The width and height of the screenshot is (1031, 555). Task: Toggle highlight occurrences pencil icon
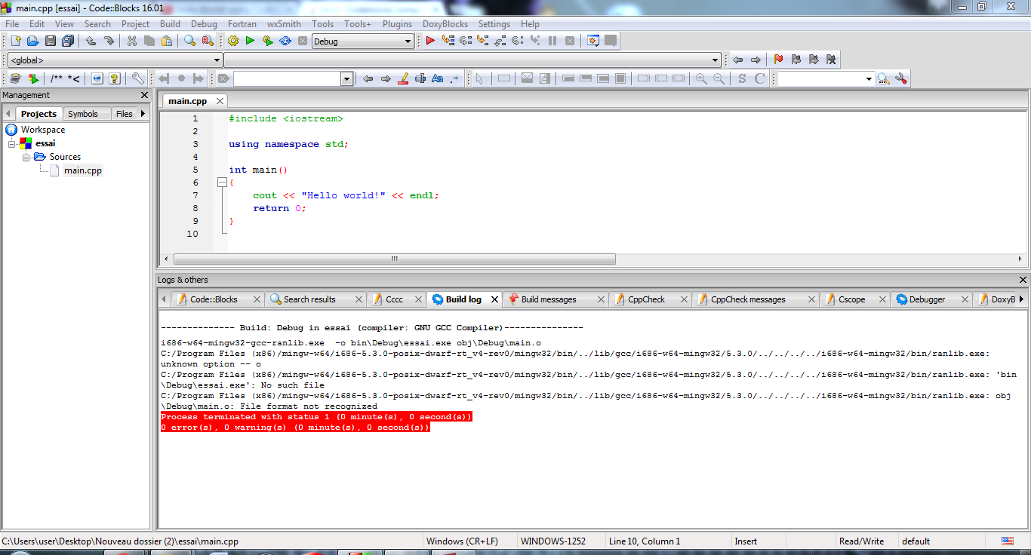click(403, 78)
